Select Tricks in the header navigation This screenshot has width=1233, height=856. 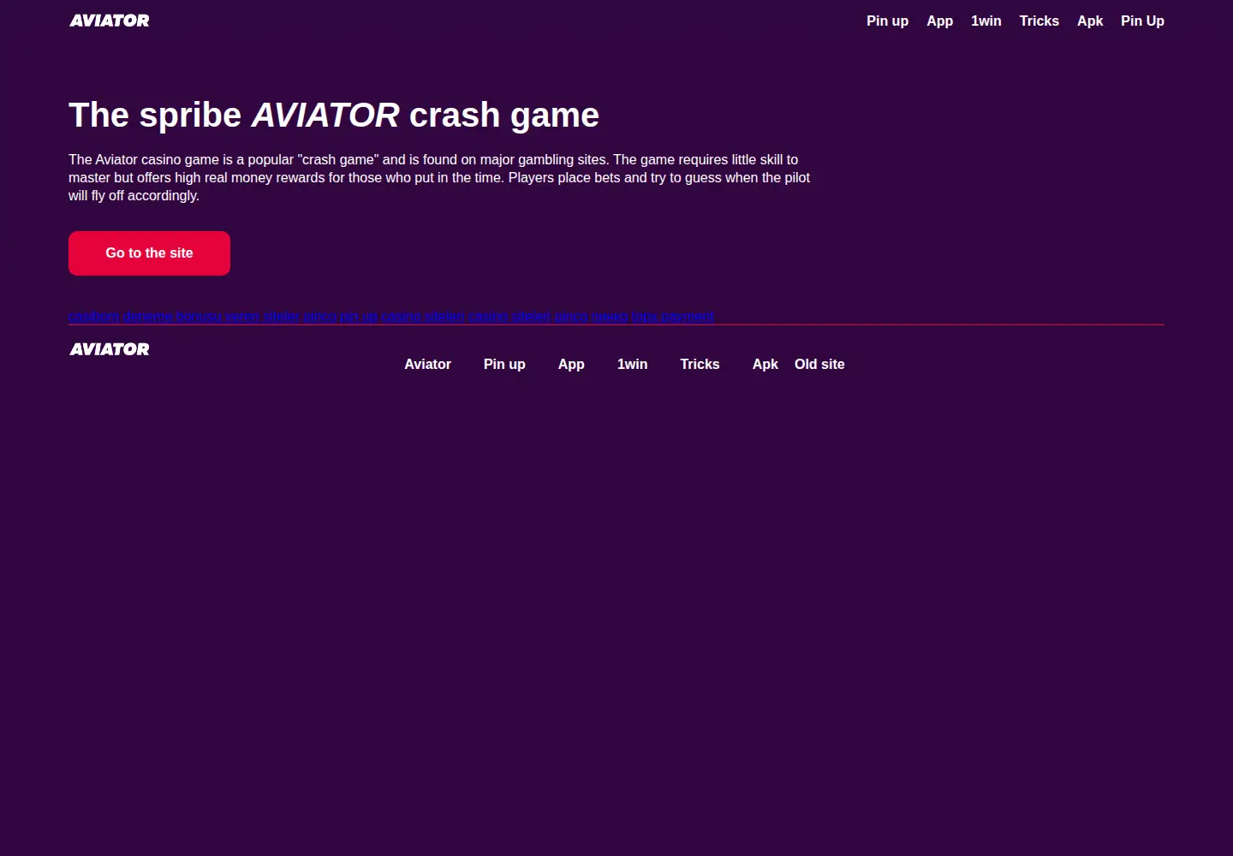[x=1039, y=21]
